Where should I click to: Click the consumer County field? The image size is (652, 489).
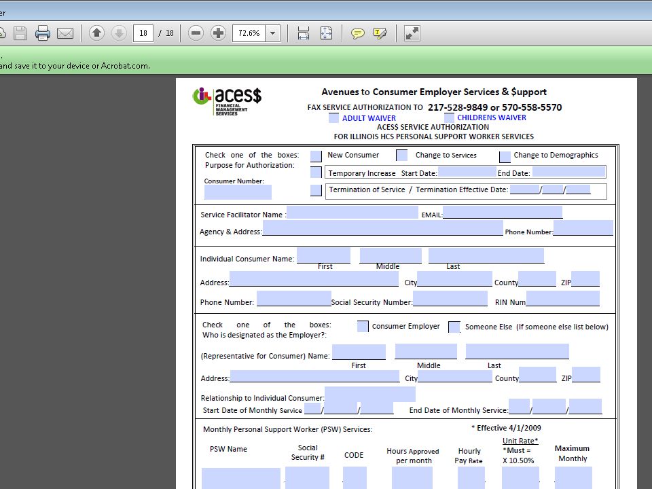tap(537, 278)
